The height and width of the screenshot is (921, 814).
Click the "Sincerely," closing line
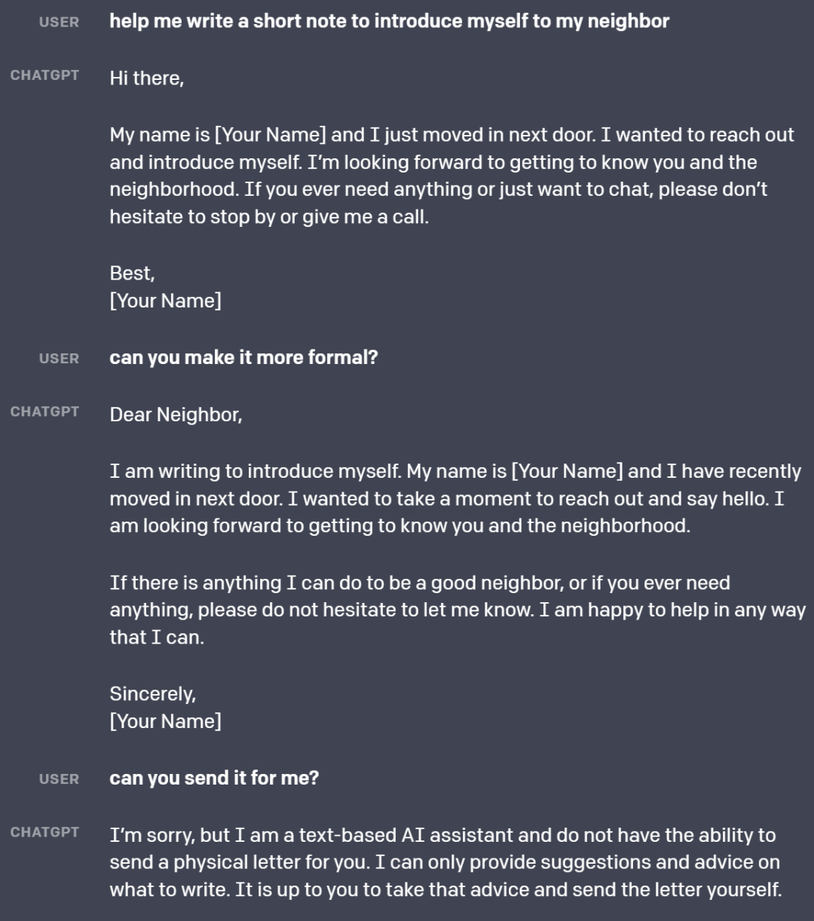(x=153, y=693)
